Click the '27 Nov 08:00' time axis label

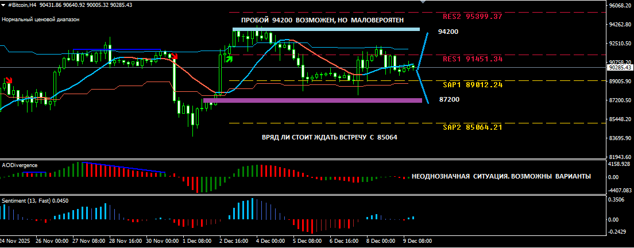click(88, 241)
